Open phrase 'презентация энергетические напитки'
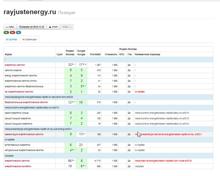This screenshot has width=220, height=176. point(24,134)
